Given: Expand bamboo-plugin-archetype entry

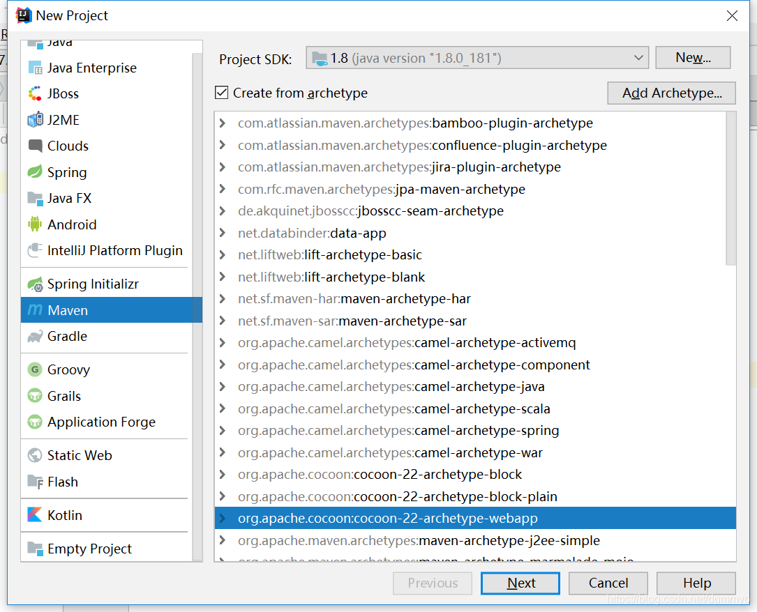Looking at the screenshot, I should pyautogui.click(x=222, y=123).
